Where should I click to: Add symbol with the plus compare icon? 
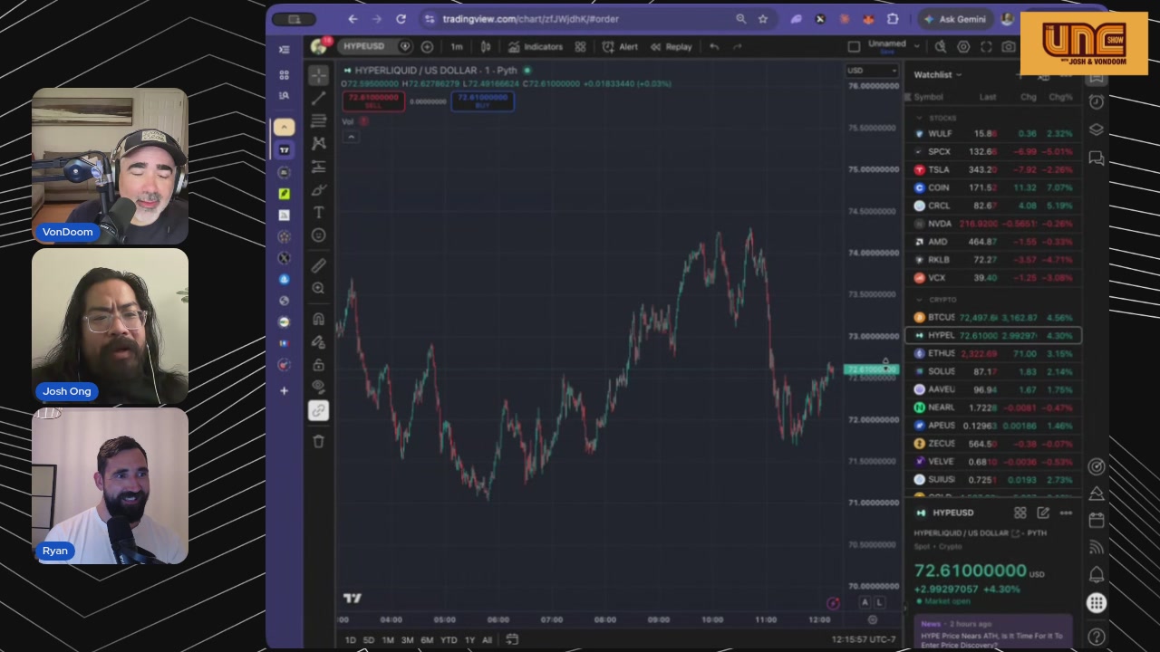427,46
